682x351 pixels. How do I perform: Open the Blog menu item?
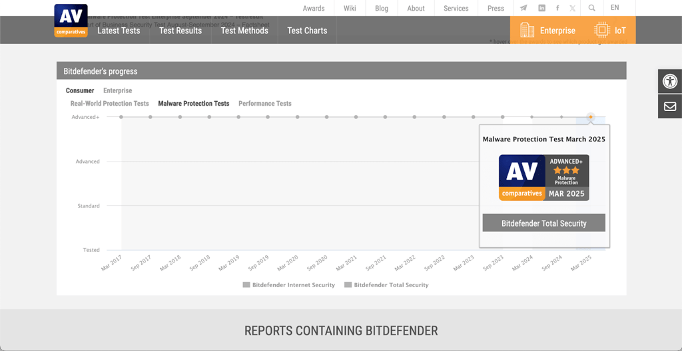[x=382, y=8]
